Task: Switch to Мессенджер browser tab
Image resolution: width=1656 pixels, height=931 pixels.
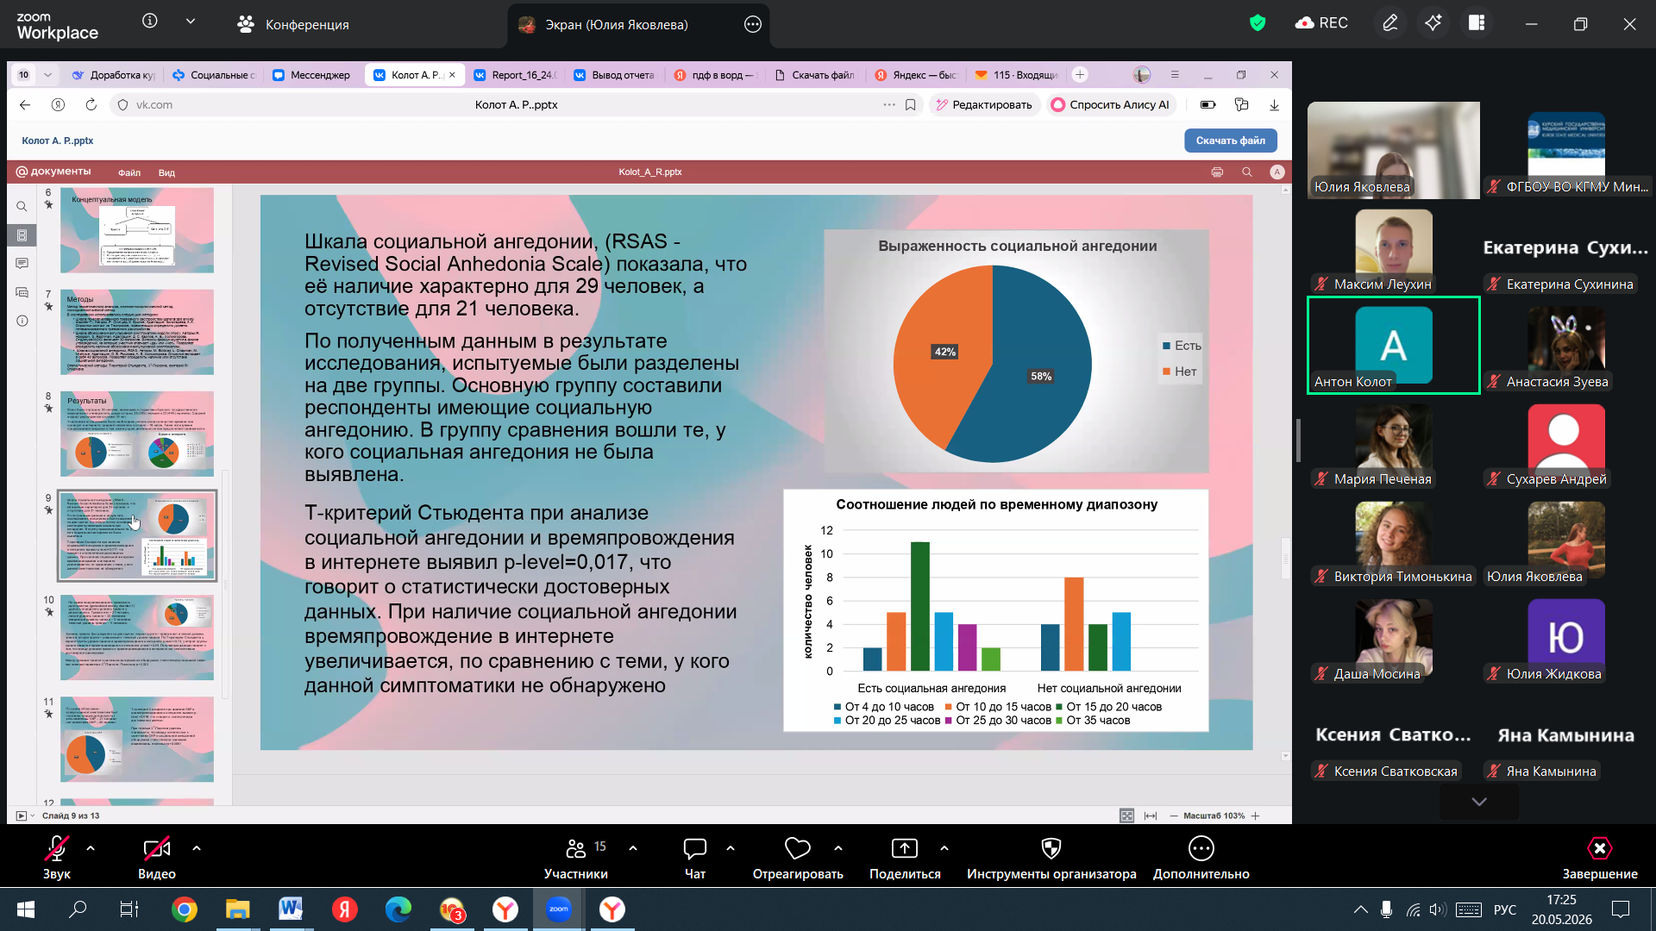Action: click(312, 75)
